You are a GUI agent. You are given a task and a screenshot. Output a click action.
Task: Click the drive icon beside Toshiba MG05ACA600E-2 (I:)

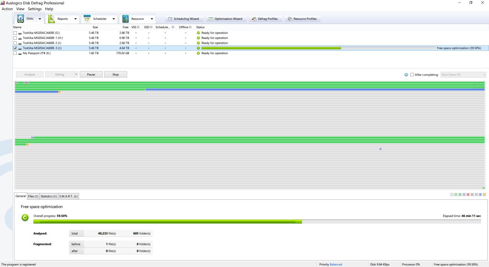coord(20,43)
